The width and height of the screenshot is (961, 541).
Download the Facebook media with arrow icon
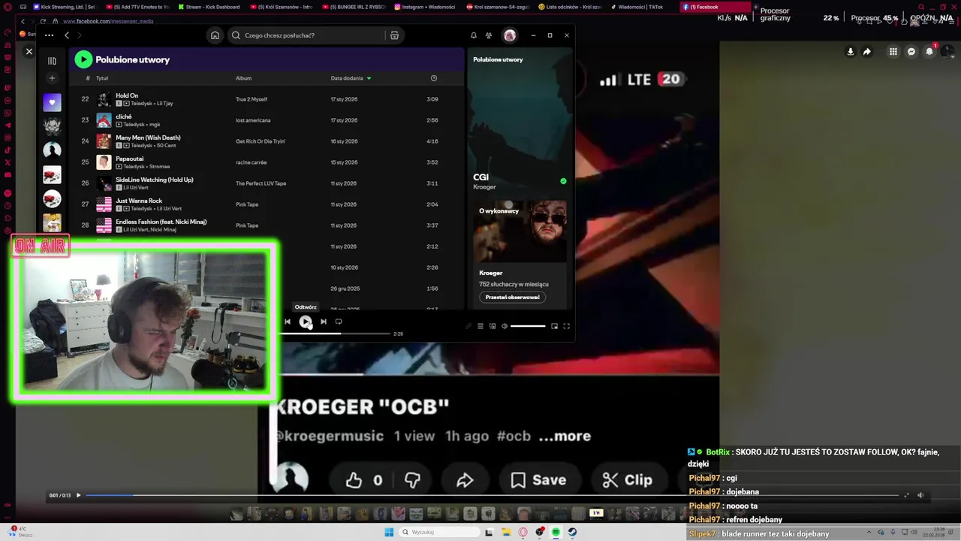click(x=851, y=52)
